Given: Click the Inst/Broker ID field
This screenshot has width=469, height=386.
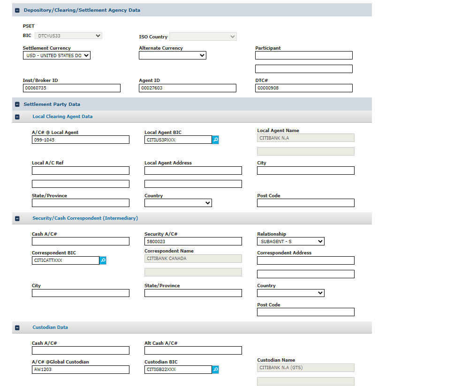Looking at the screenshot, I should pos(71,88).
